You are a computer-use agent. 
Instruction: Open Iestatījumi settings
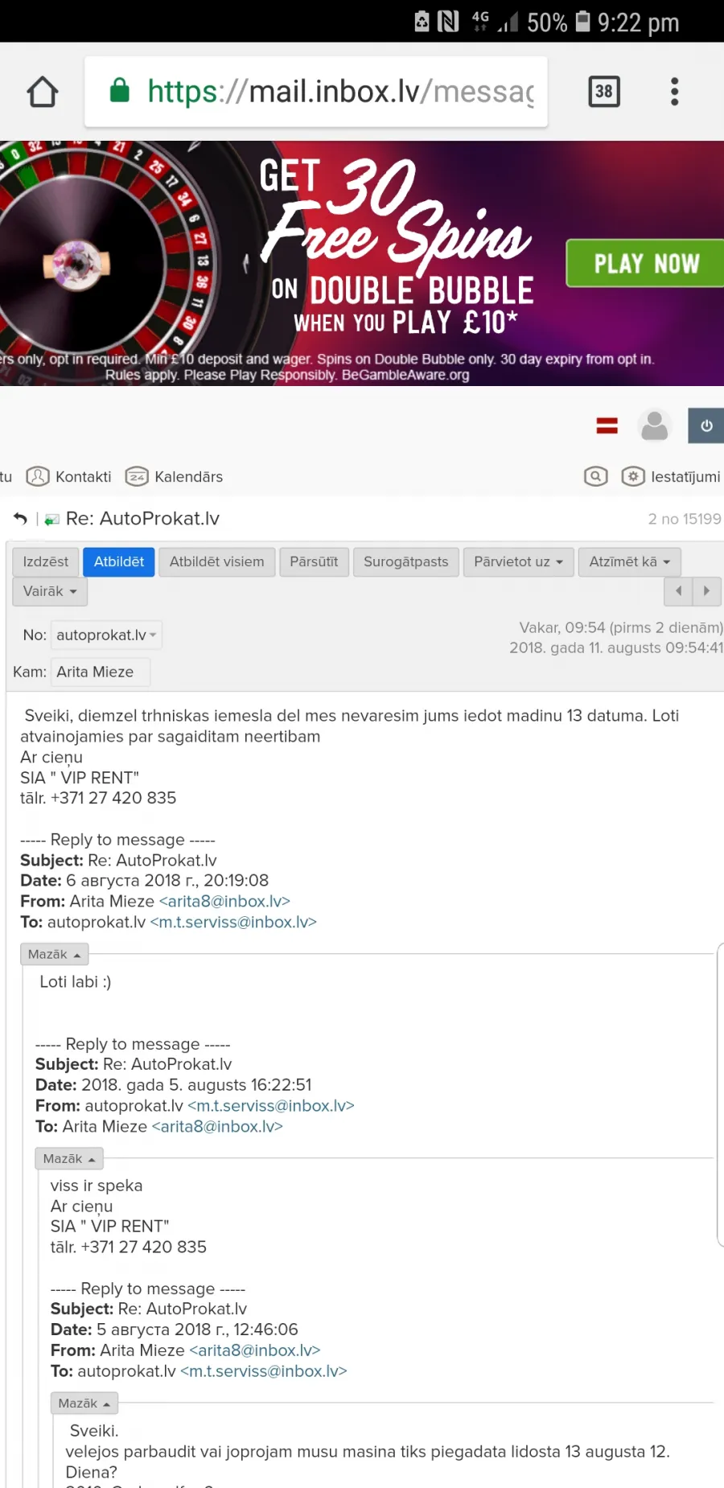672,477
